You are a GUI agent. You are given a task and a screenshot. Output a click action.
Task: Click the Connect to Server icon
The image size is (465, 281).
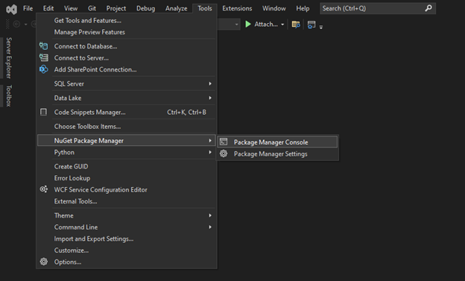click(x=43, y=57)
